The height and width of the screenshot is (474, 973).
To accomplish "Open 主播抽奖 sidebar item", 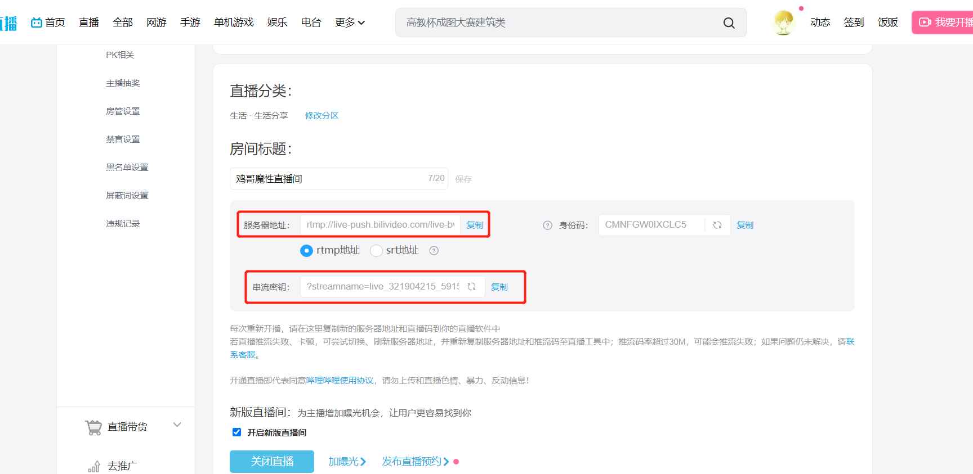I will tap(123, 83).
